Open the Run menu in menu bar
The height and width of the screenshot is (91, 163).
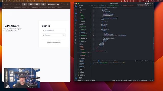click(31, 1)
